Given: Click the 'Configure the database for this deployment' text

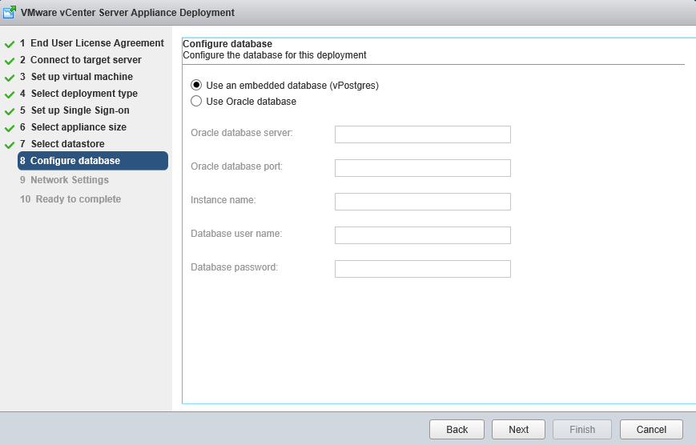Looking at the screenshot, I should [275, 55].
